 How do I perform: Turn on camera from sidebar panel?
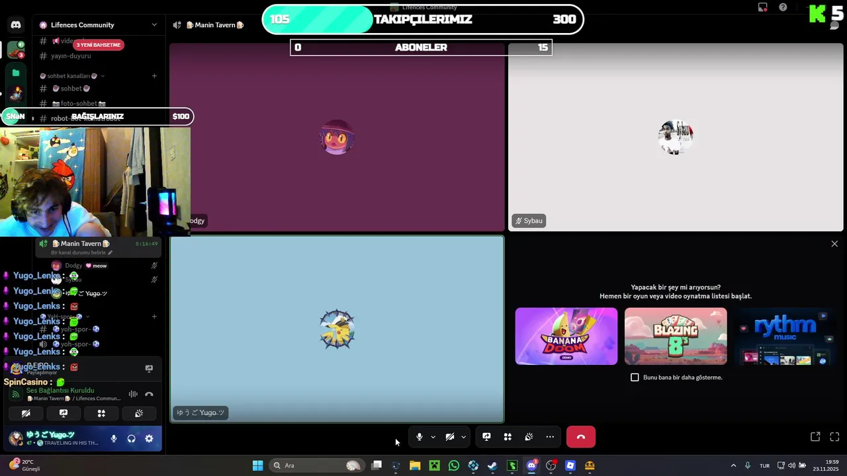[x=26, y=413]
